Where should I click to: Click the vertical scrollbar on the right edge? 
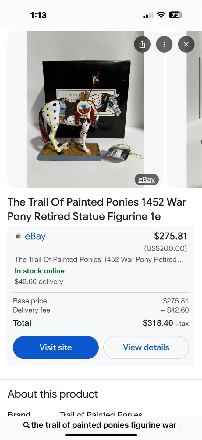(200, 89)
